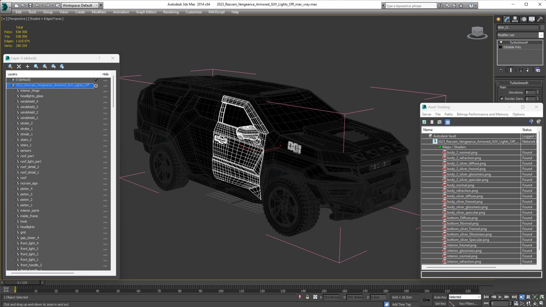The height and width of the screenshot is (307, 546).
Task: Toggle Selection Lock padlock icon
Action: point(307,297)
